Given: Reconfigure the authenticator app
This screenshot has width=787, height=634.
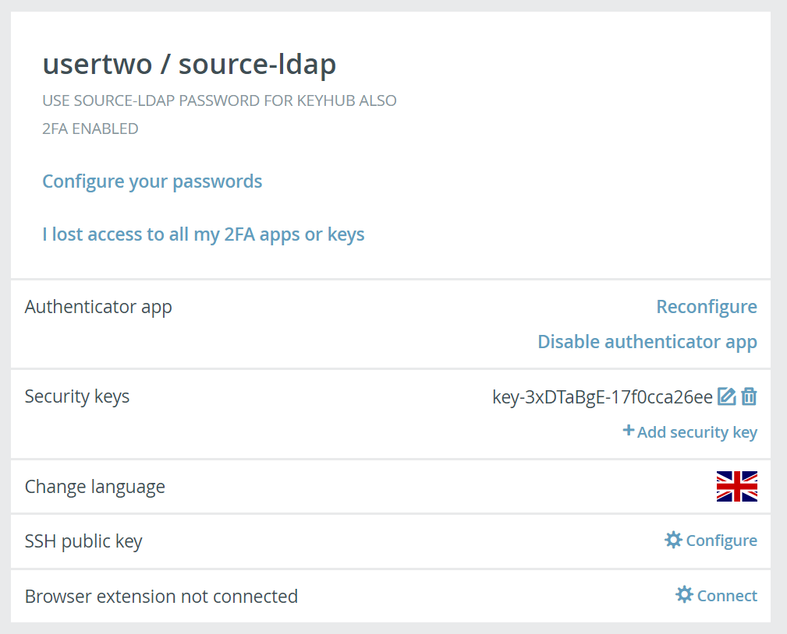Looking at the screenshot, I should pyautogui.click(x=707, y=307).
